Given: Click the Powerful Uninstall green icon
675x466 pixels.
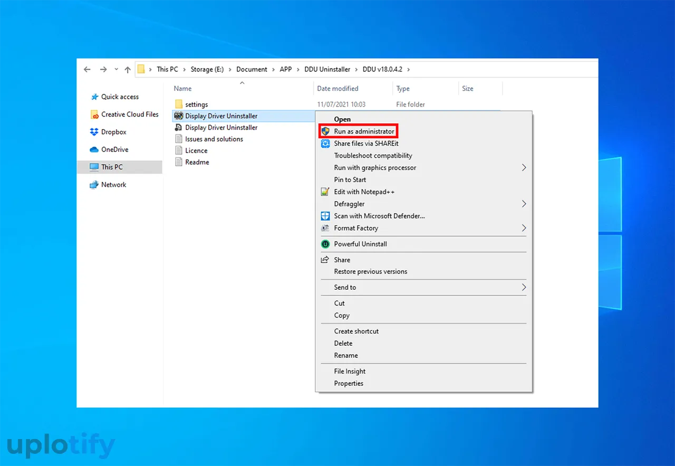Looking at the screenshot, I should tap(325, 244).
